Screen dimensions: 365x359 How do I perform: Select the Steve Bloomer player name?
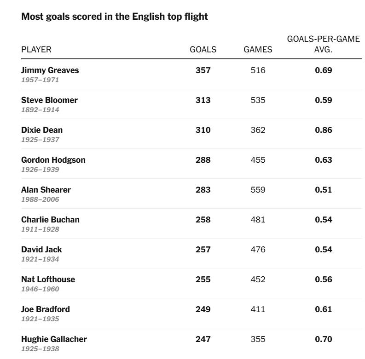click(49, 100)
